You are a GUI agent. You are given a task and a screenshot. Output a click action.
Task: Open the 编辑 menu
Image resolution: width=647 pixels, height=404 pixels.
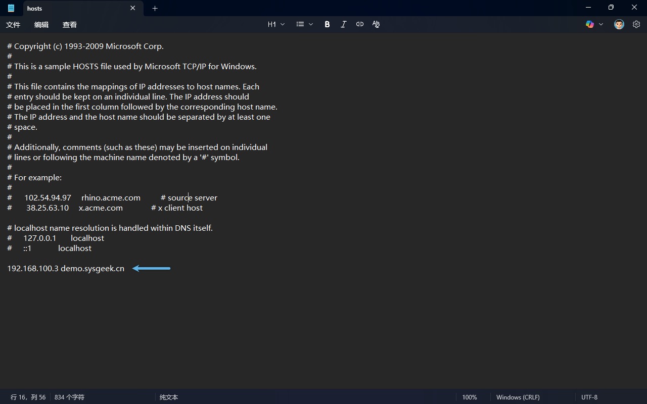click(x=41, y=25)
